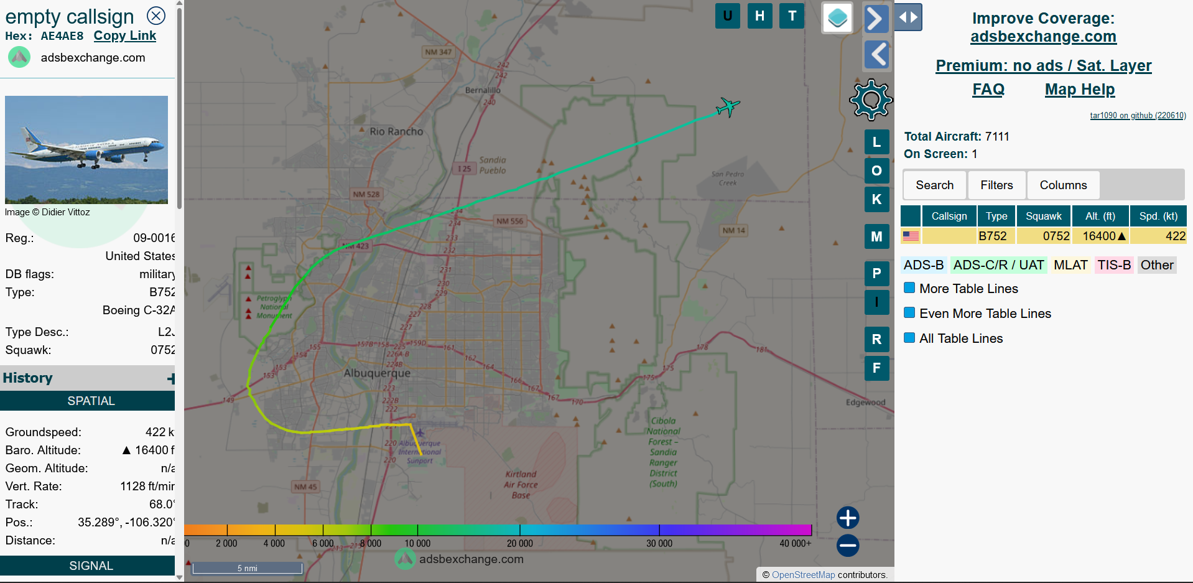Click the R map button
This screenshot has width=1193, height=583.
tap(876, 339)
